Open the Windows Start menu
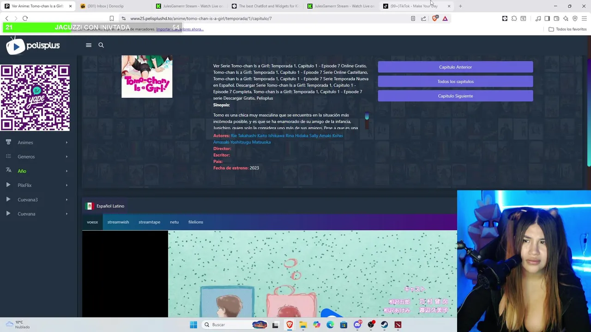 coord(193,325)
